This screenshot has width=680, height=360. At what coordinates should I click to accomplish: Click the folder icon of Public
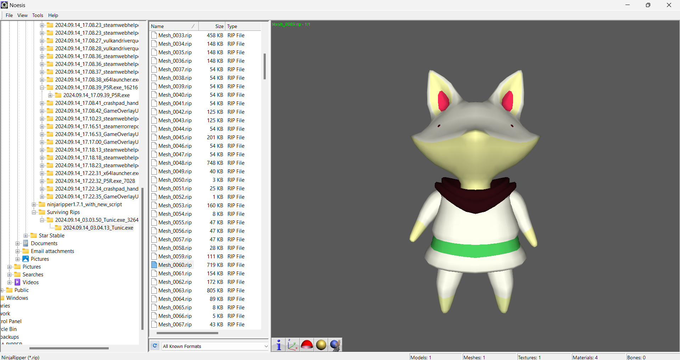pos(9,290)
